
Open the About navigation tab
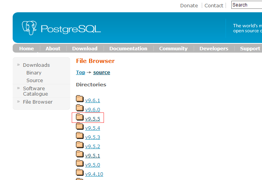pos(53,48)
